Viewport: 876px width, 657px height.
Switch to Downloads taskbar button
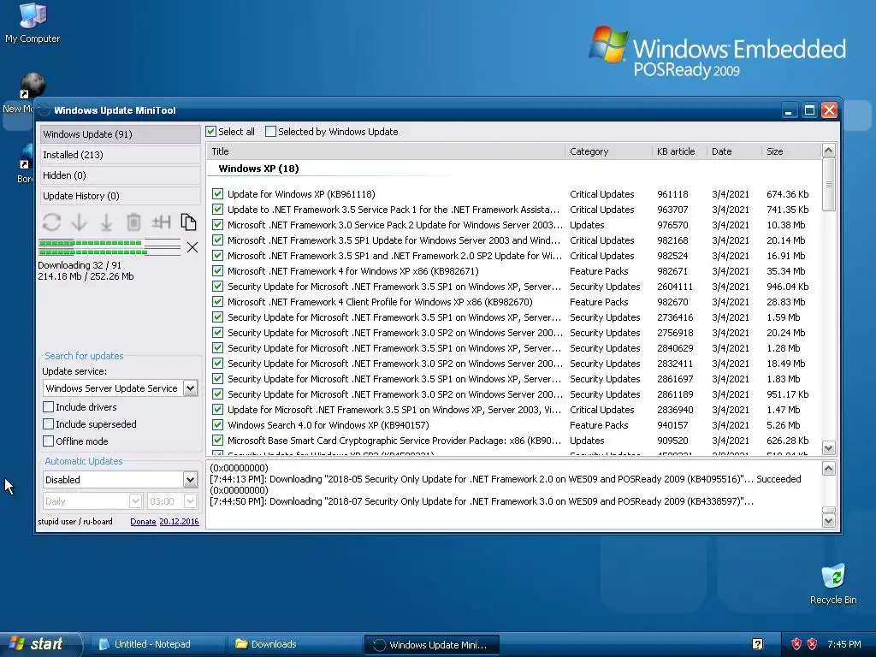tap(294, 644)
